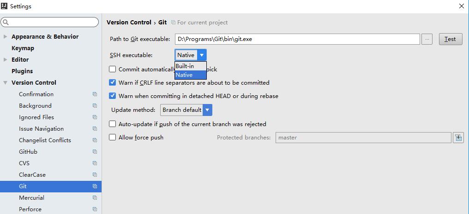Click the browse button for Git executable path

[x=427, y=39]
